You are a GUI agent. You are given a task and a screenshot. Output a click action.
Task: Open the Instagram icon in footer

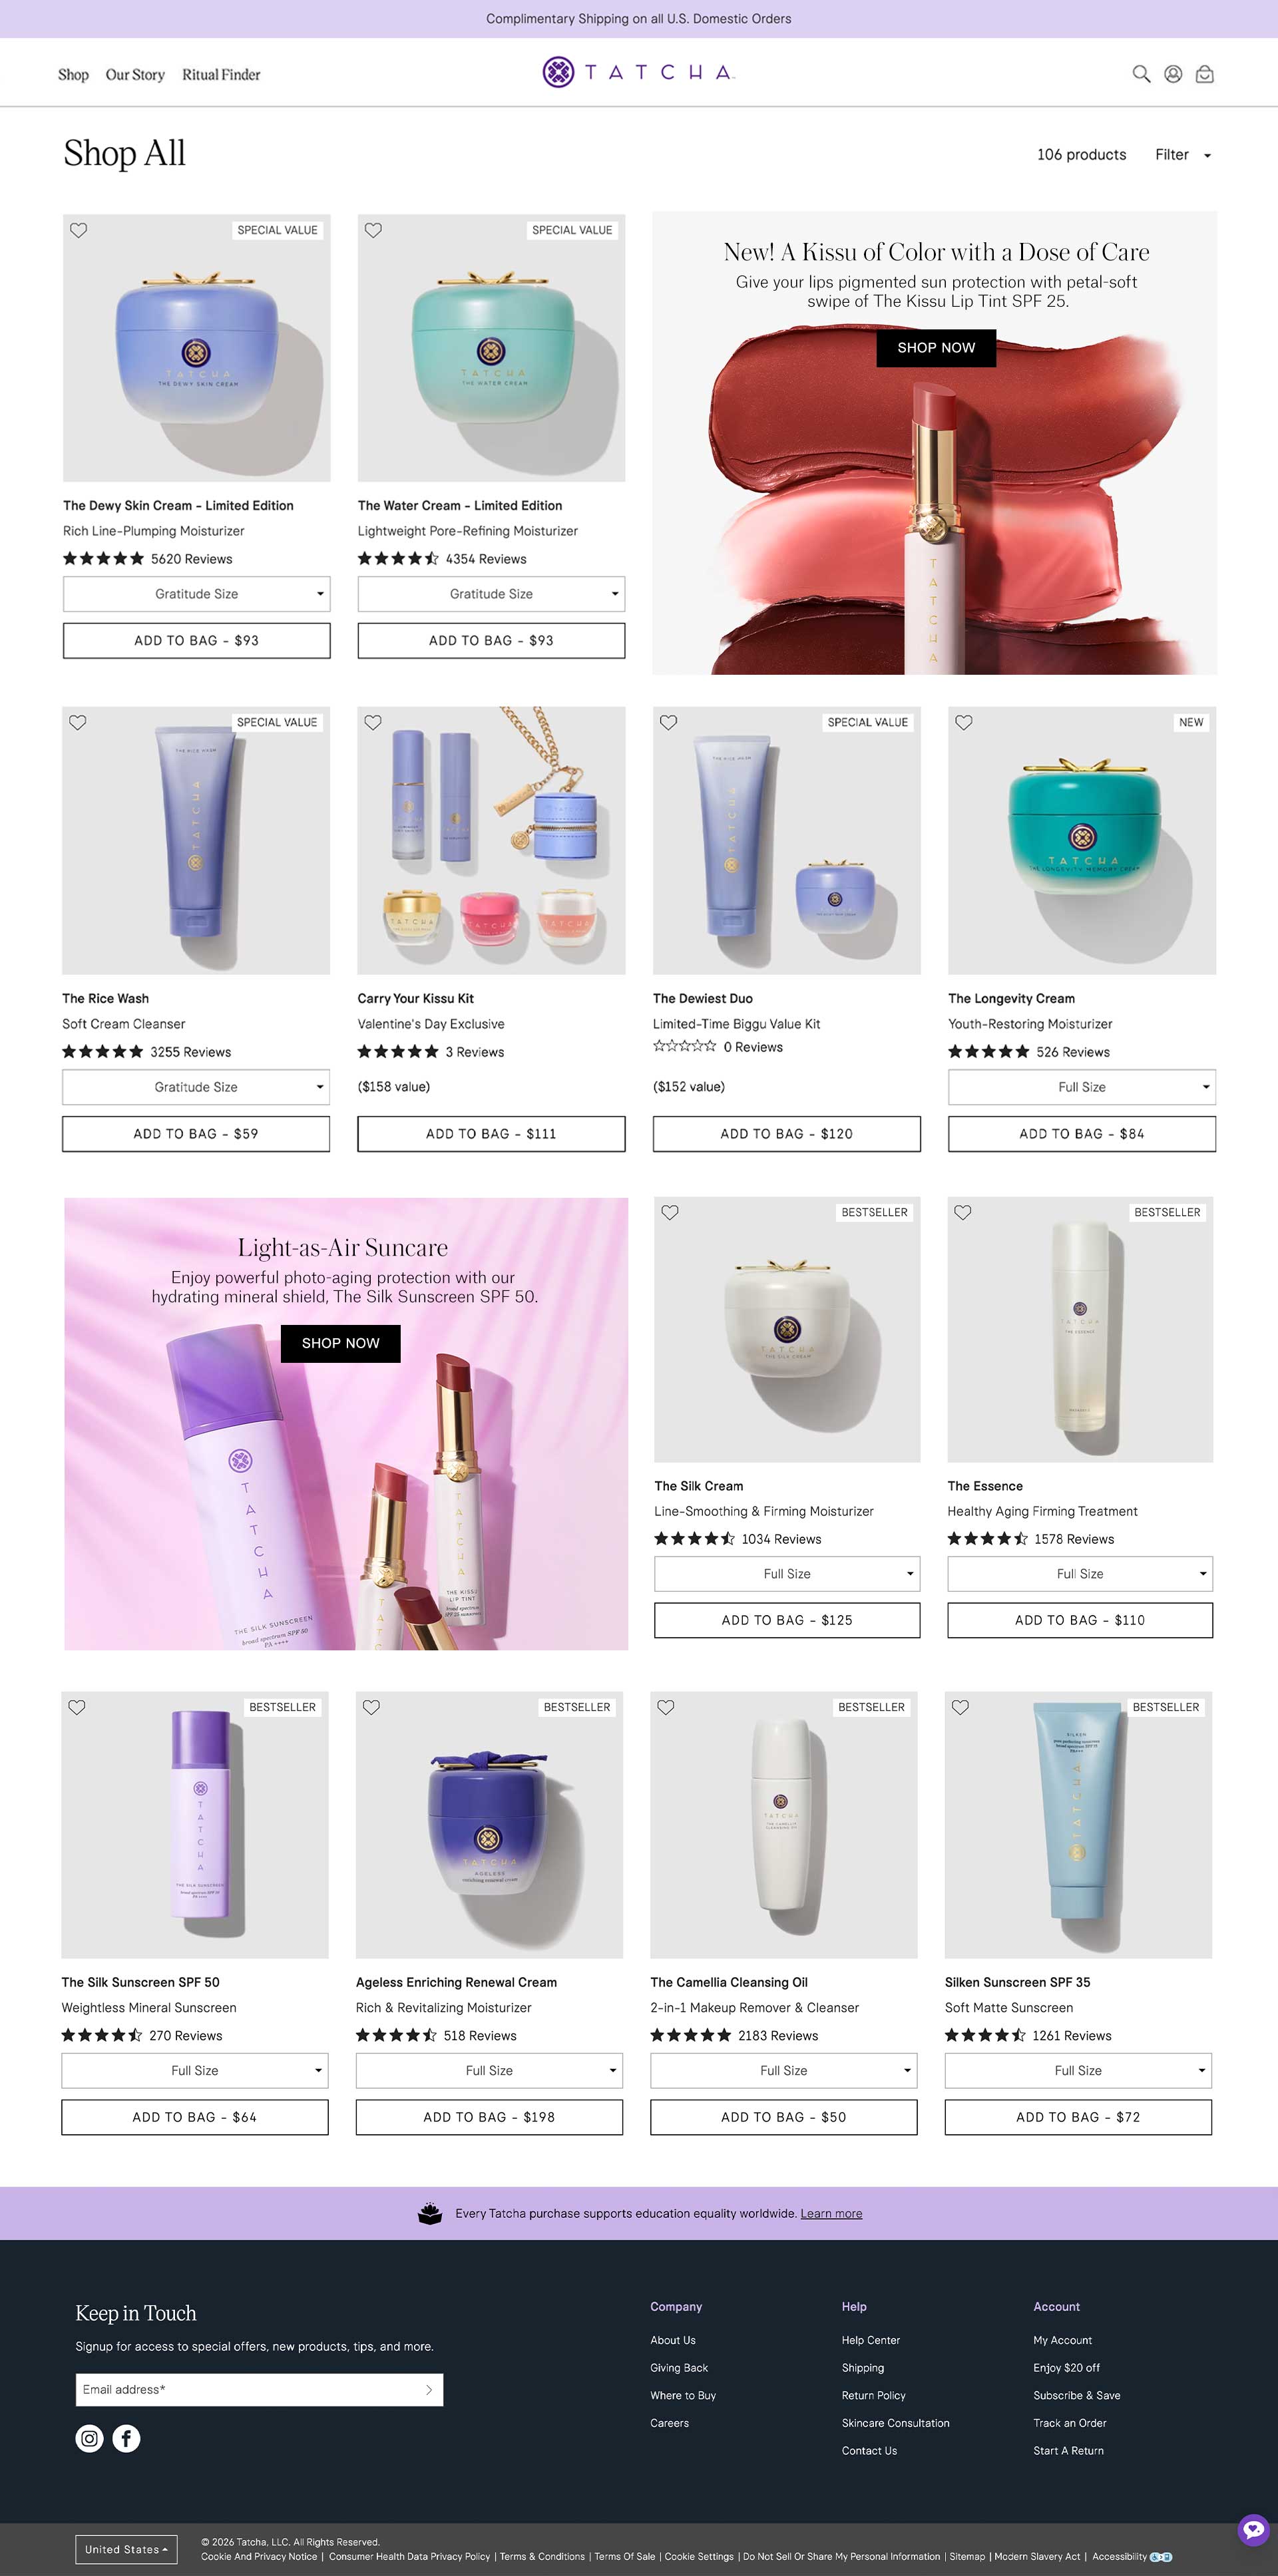tap(90, 2438)
